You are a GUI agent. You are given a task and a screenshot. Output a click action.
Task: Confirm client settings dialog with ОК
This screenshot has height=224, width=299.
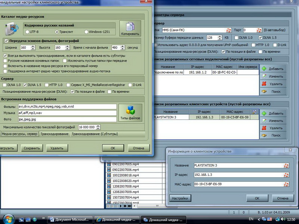pyautogui.click(x=113, y=148)
